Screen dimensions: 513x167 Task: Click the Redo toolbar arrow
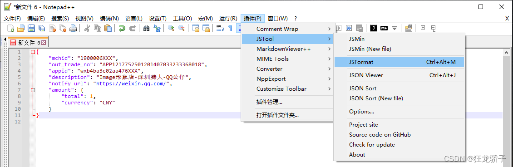pyautogui.click(x=133, y=29)
